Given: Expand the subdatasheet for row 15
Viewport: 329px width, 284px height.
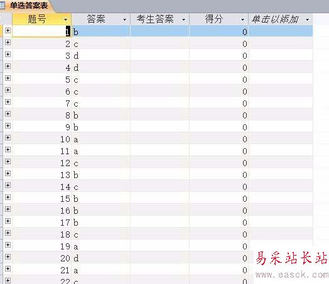Looking at the screenshot, I should (8, 197).
